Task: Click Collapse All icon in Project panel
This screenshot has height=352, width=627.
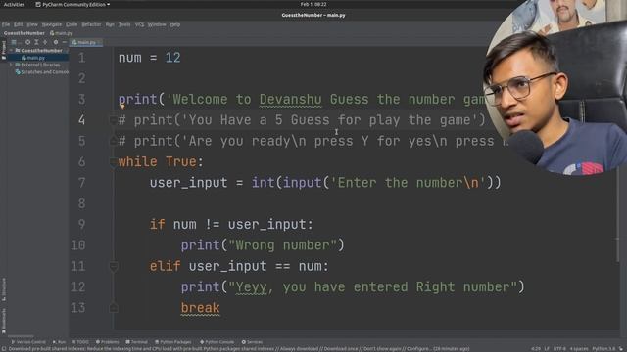Action: tap(45, 42)
